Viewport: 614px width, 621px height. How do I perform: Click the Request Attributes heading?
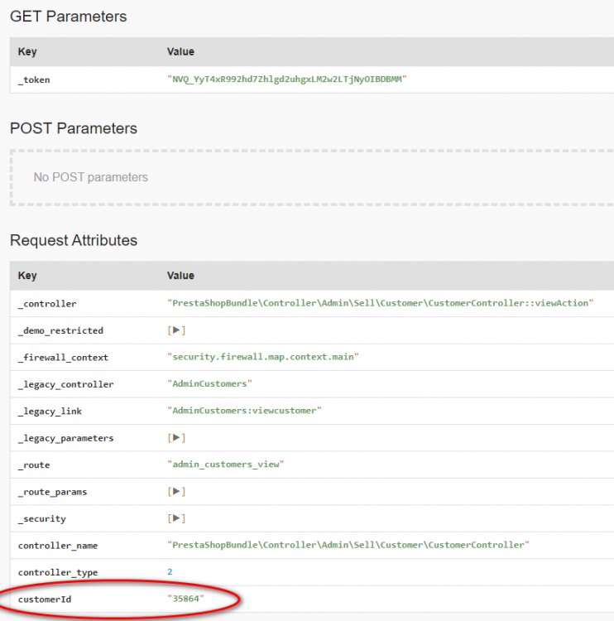(x=74, y=240)
